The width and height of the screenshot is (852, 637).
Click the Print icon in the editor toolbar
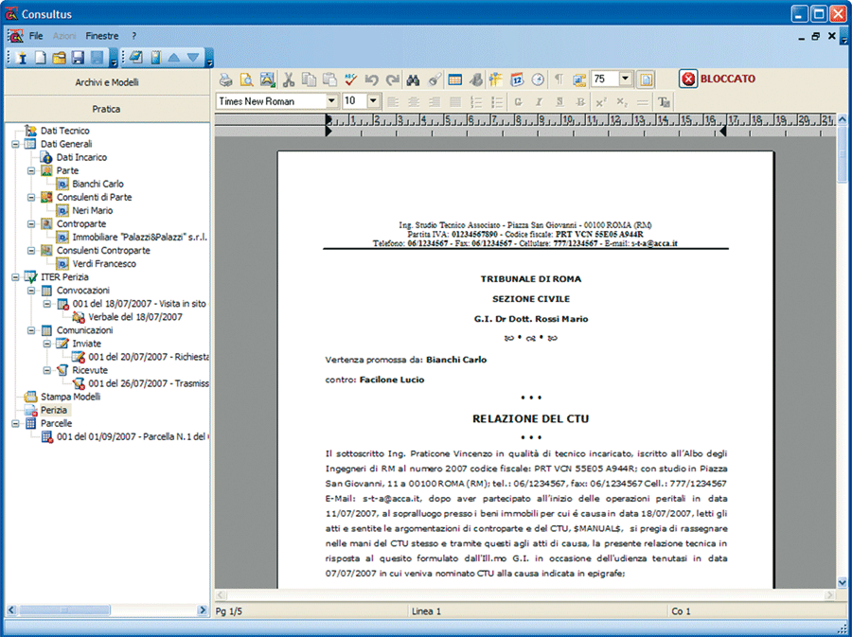(x=226, y=80)
